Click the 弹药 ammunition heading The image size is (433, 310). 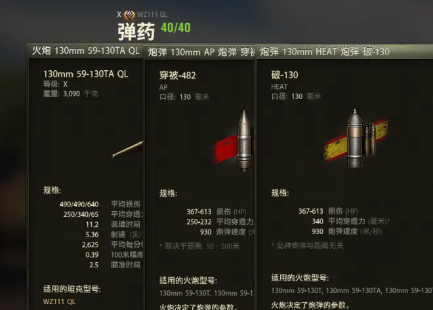[136, 31]
